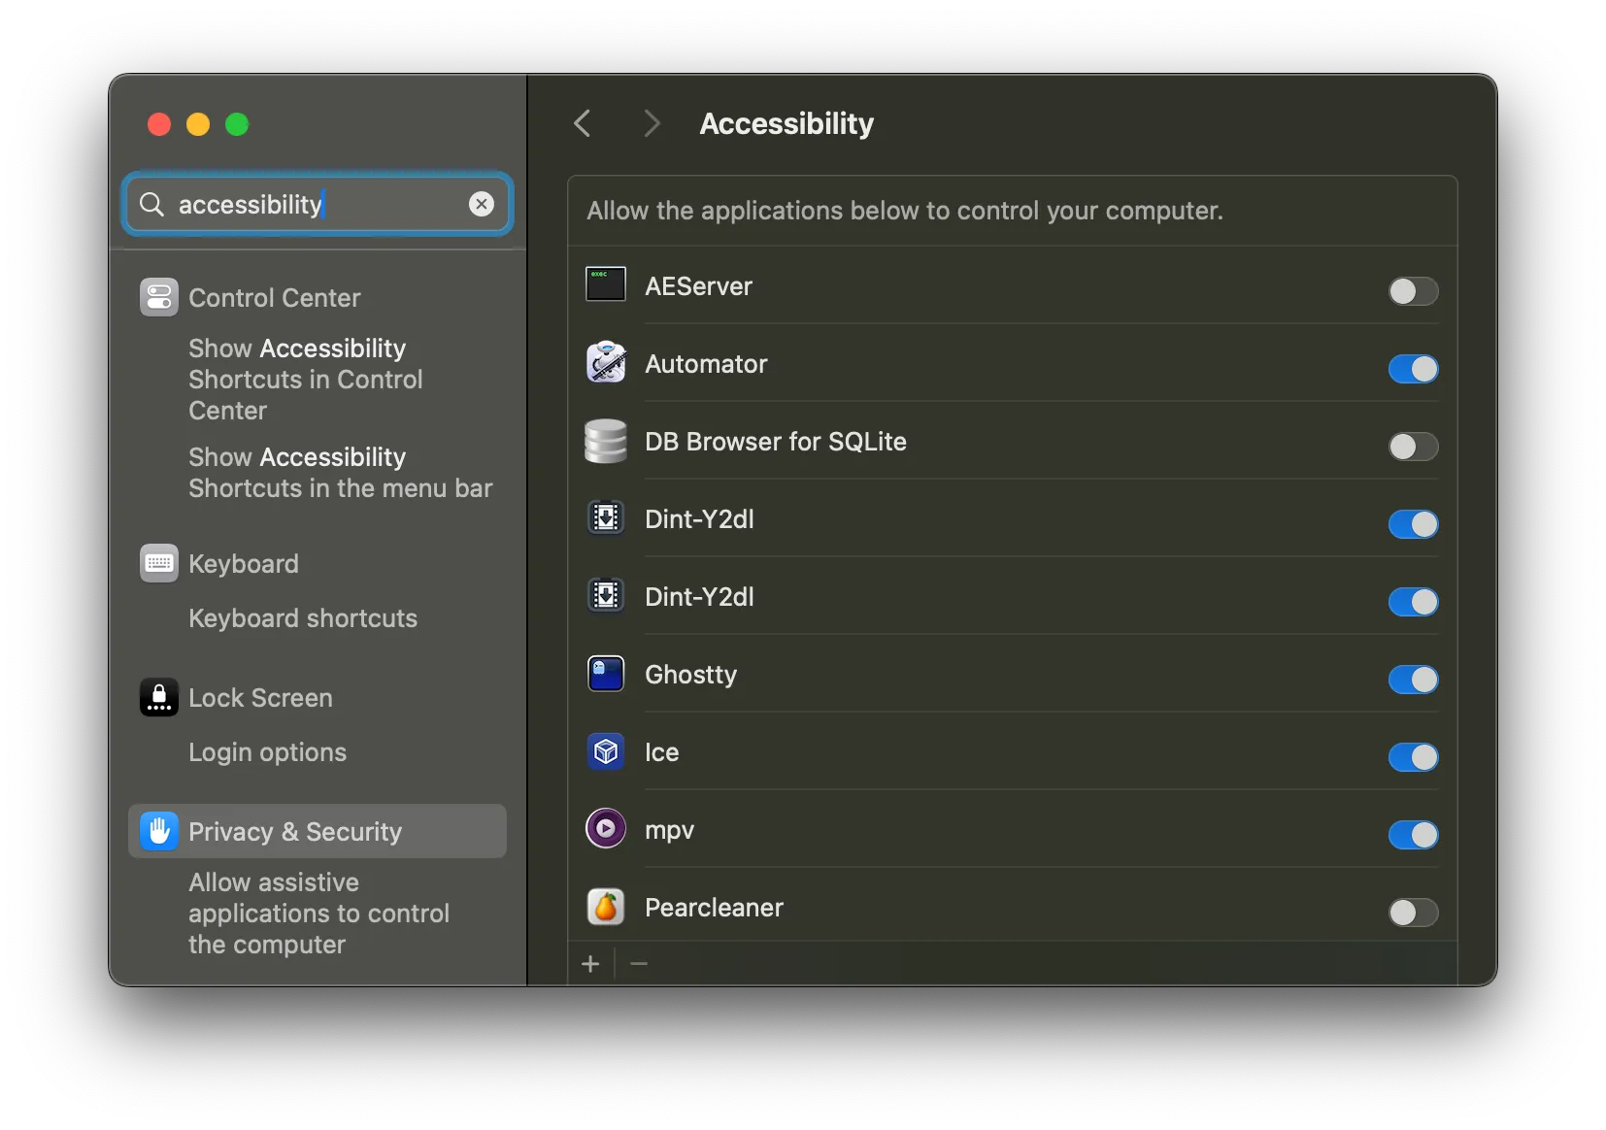Click the mpv app icon

click(605, 828)
